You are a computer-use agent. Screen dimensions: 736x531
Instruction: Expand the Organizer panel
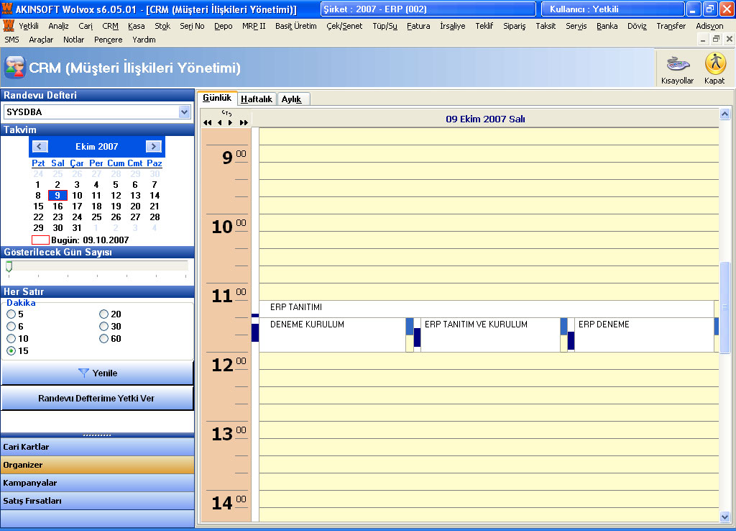98,465
